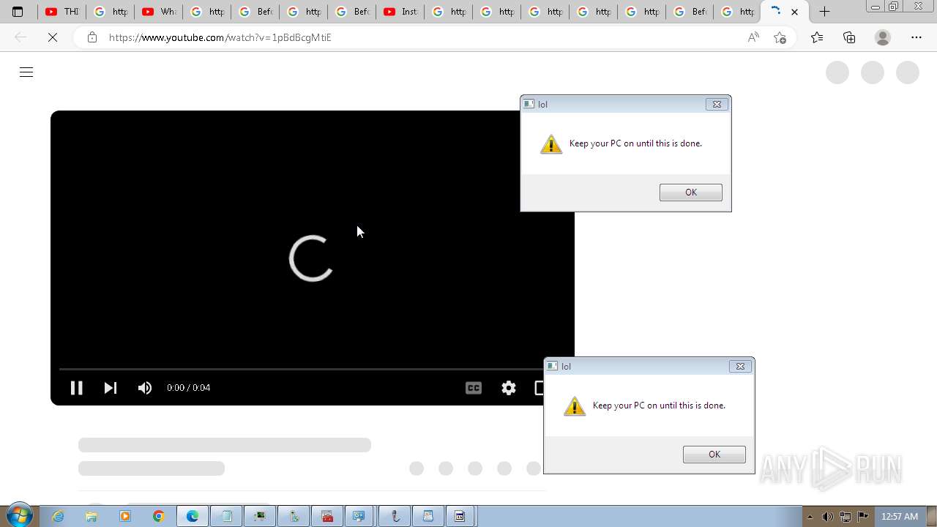Click OK in the upper lol dialog
Viewport: 937px width, 527px height.
690,193
